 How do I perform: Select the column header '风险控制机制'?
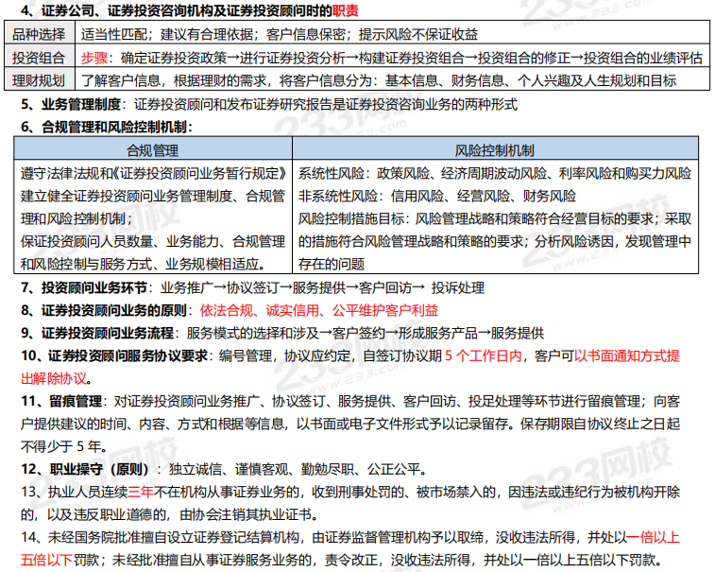click(x=494, y=150)
